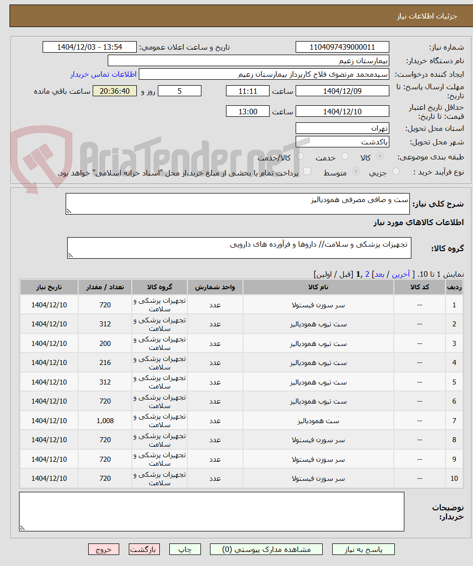
Task: Click the quantity 200 cell
Action: 105,343
